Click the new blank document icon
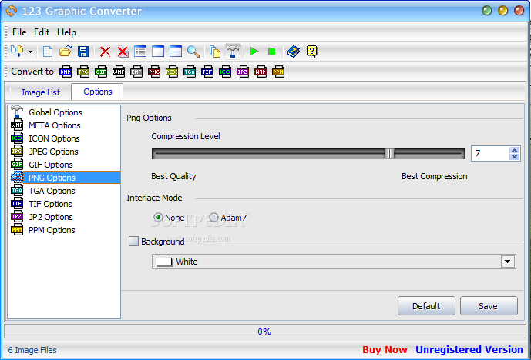 point(48,52)
